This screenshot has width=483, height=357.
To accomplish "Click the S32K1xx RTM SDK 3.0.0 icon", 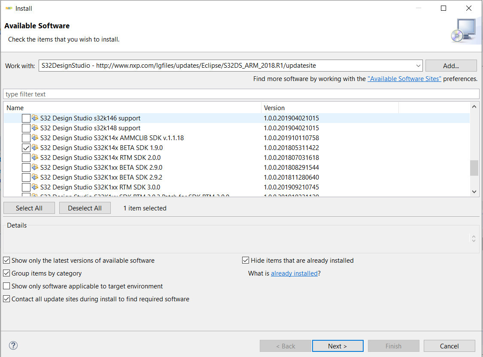I will pyautogui.click(x=35, y=187).
